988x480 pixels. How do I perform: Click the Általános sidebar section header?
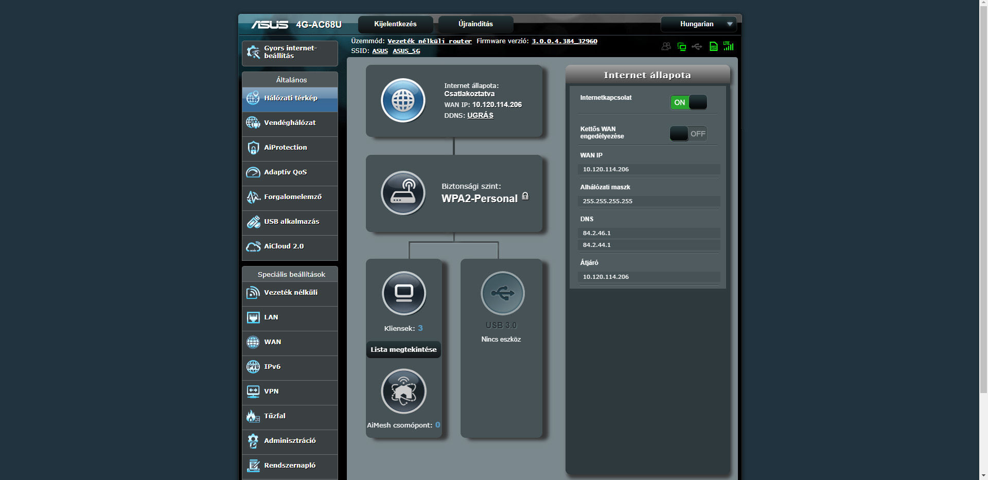tap(291, 80)
